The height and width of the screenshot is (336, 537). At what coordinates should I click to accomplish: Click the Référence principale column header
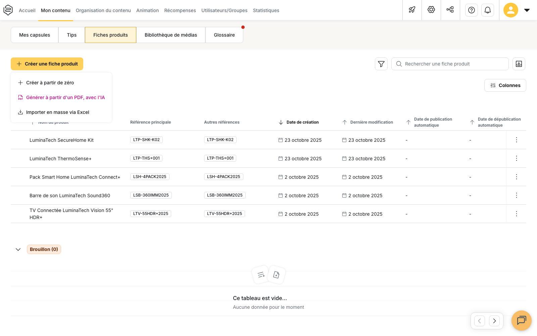click(x=151, y=122)
